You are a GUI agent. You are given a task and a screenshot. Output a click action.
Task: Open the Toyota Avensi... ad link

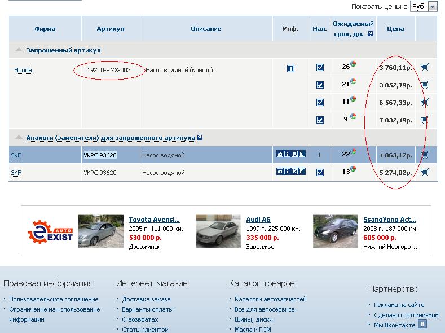(x=154, y=220)
